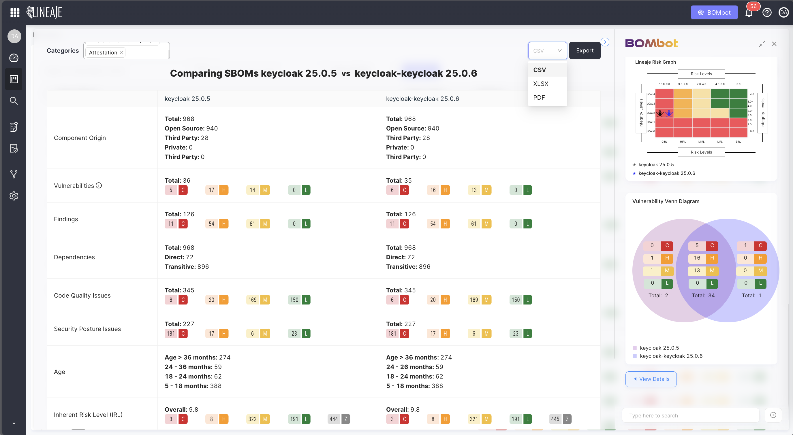Click the Dependencies row label

click(74, 257)
